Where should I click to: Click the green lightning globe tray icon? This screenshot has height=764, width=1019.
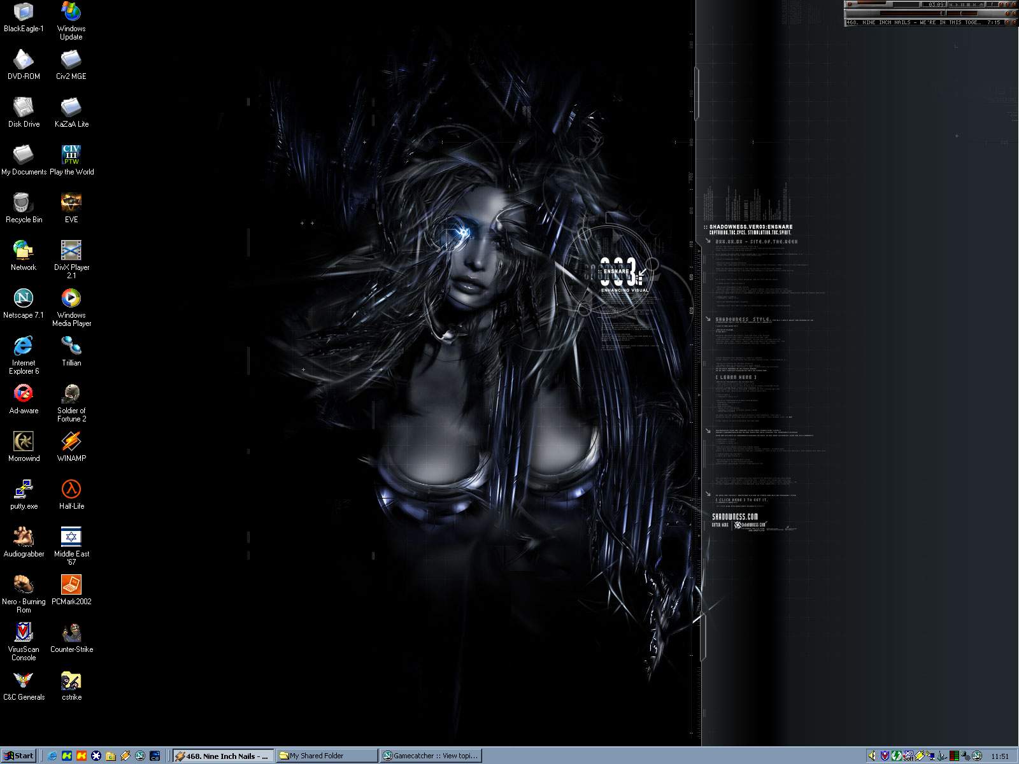[896, 756]
